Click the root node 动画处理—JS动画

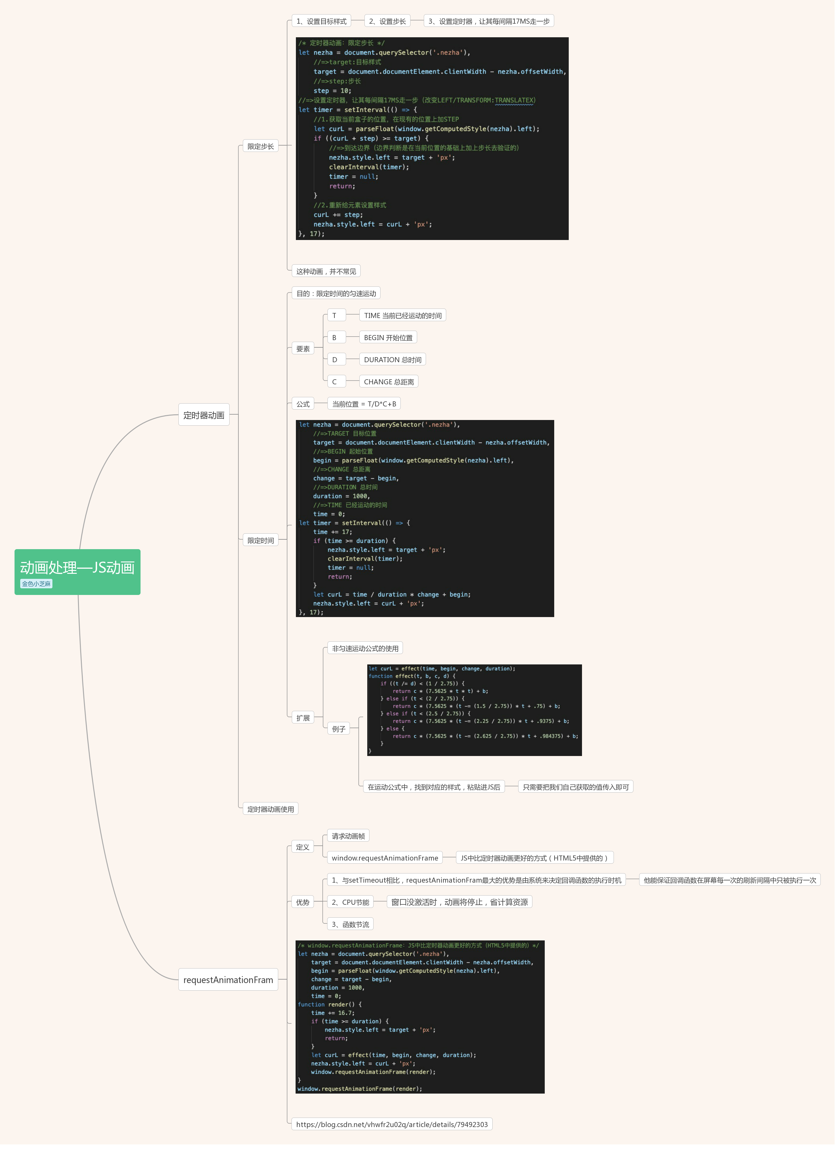[77, 567]
